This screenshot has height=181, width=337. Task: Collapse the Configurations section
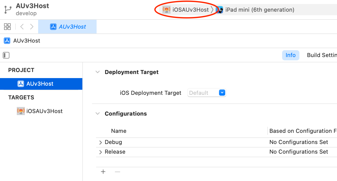(97, 114)
